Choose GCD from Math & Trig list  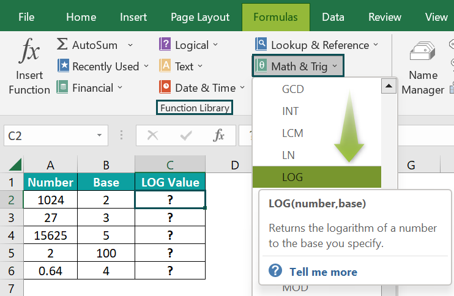[317, 89]
